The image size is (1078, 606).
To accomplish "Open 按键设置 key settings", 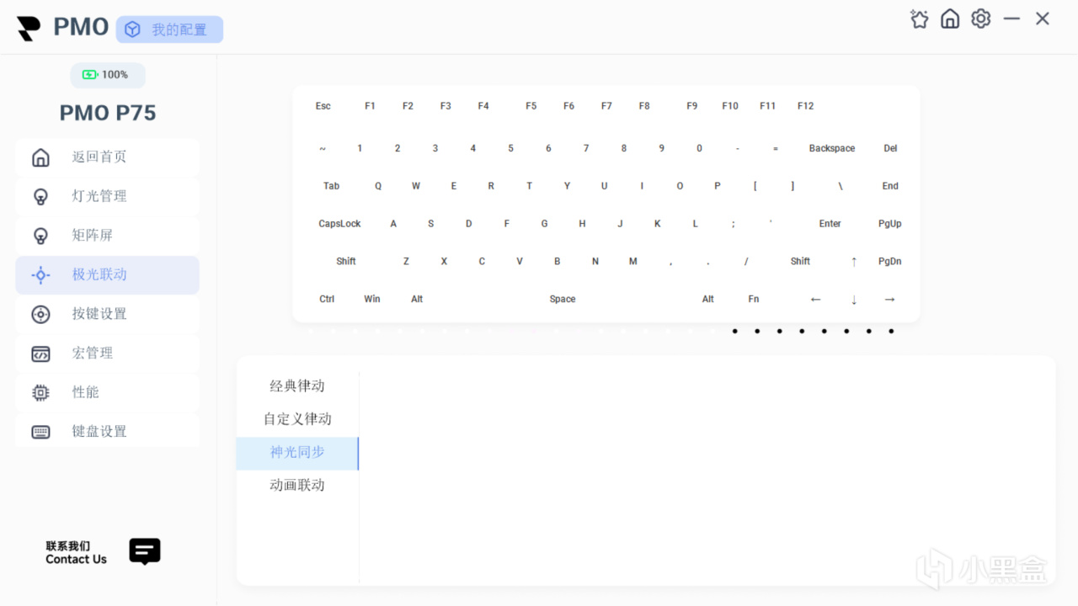I will 107,314.
